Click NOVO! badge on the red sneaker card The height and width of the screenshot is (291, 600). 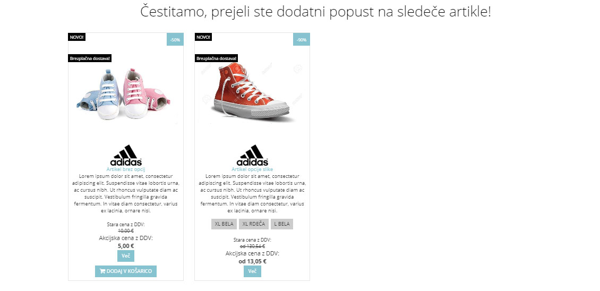203,37
